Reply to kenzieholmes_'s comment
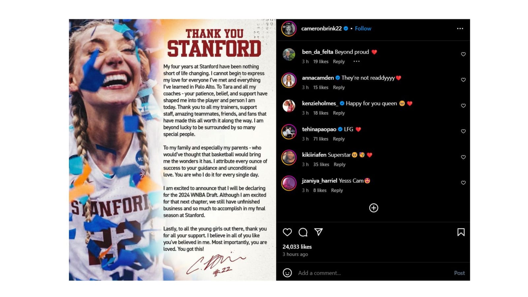This screenshot has width=528, height=297. [339, 113]
